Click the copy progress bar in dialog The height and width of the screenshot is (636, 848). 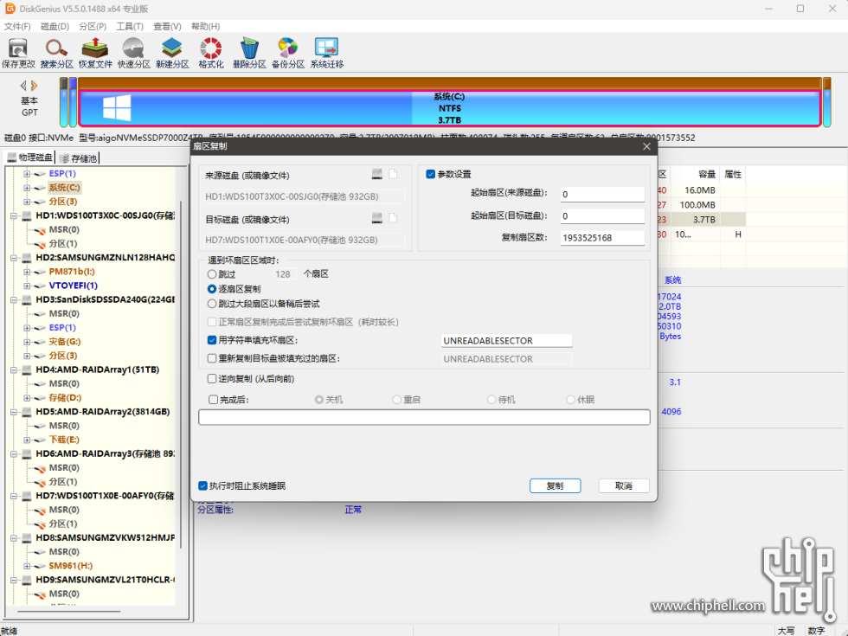click(x=424, y=417)
